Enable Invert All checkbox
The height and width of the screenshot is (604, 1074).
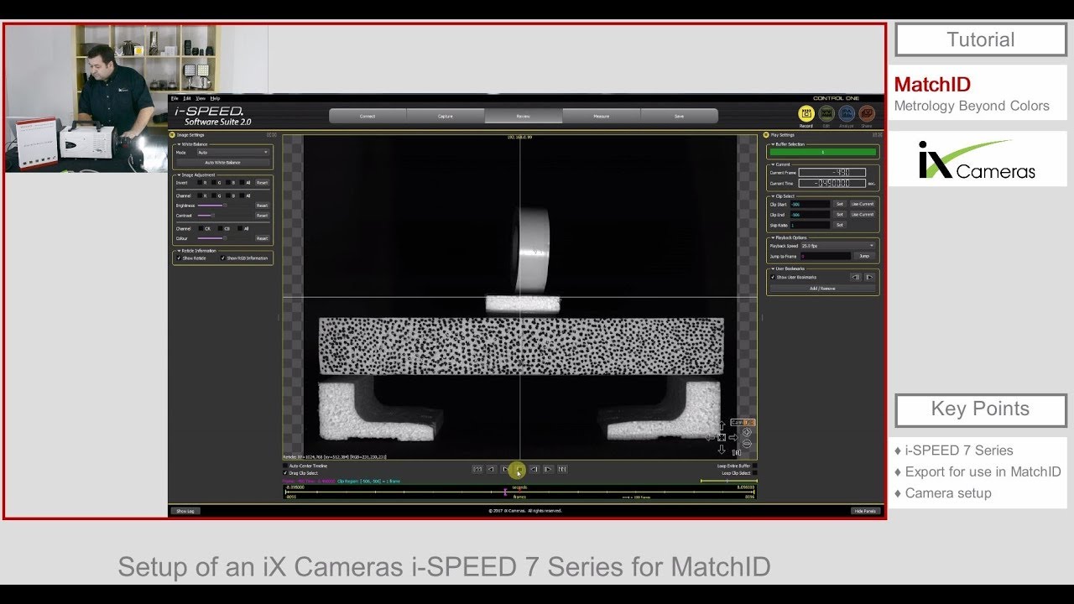(x=242, y=182)
